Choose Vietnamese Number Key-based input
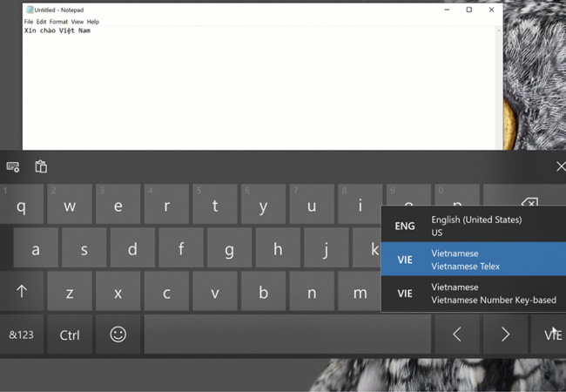Viewport: 566px width, 392px height. coord(474,294)
